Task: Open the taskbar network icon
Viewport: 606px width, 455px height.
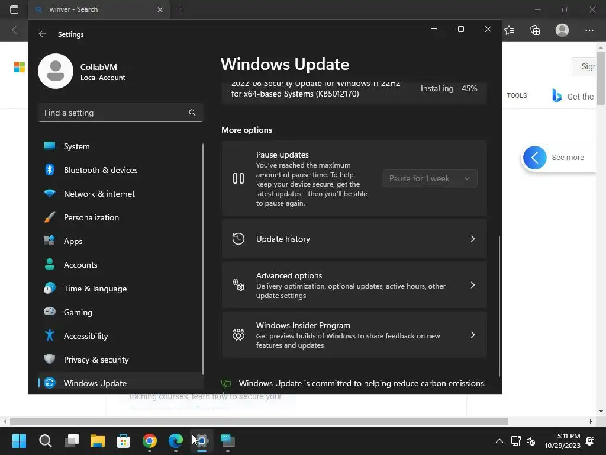Action: [x=515, y=441]
